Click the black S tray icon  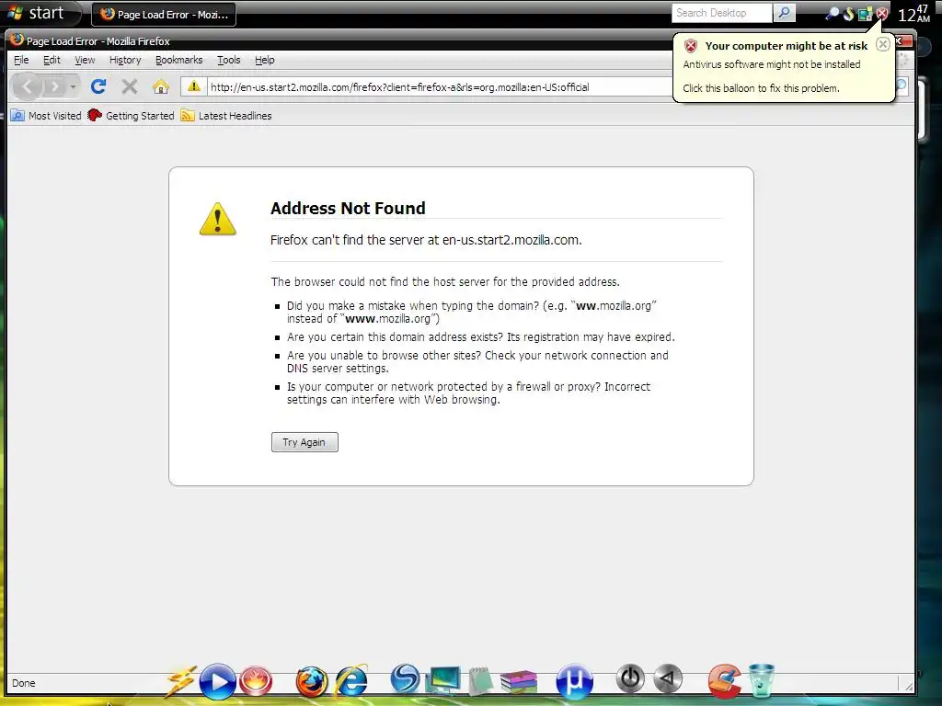coord(848,13)
